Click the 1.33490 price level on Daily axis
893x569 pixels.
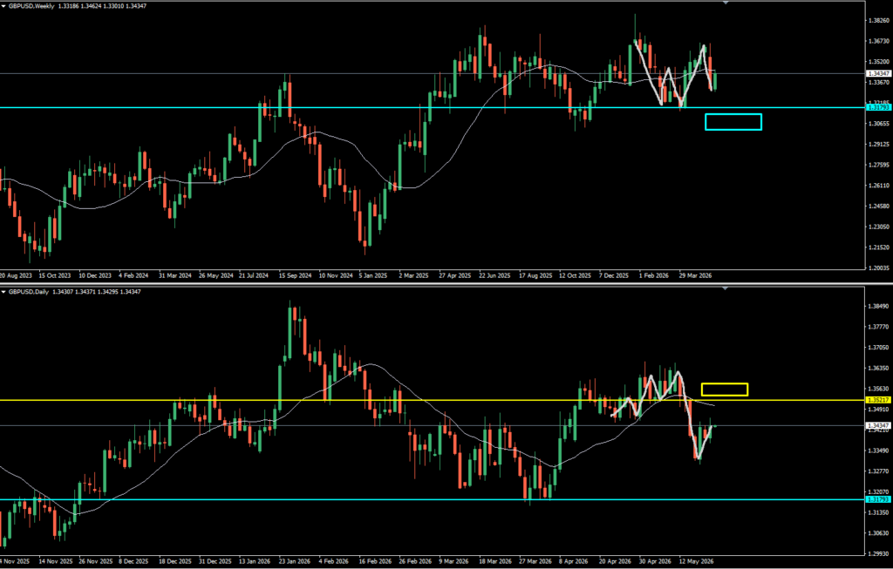[x=878, y=450]
